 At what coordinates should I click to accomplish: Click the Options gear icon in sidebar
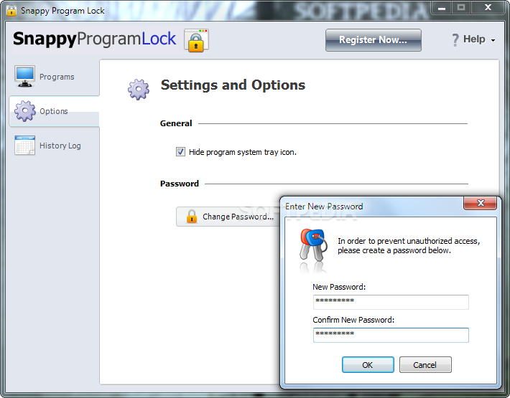[24, 111]
